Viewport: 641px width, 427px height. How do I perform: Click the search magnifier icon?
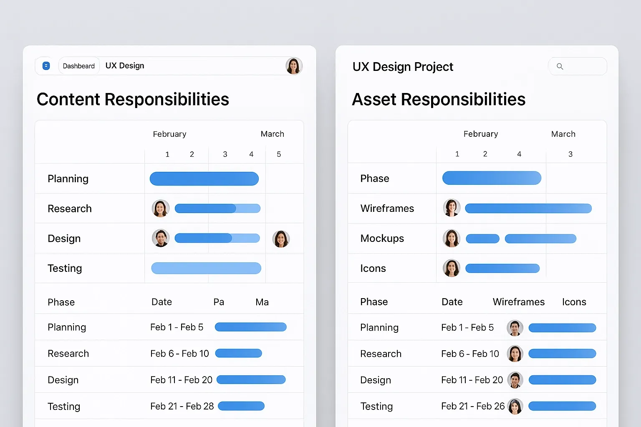tap(560, 66)
